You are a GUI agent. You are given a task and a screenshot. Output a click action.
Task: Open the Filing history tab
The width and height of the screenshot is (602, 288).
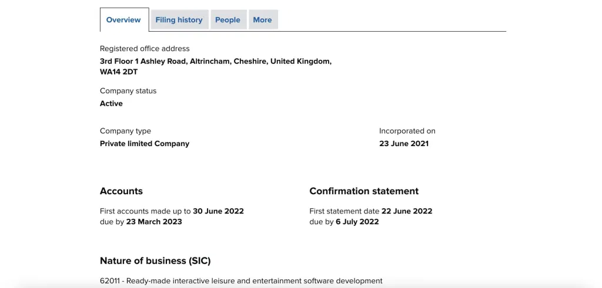[x=179, y=20]
